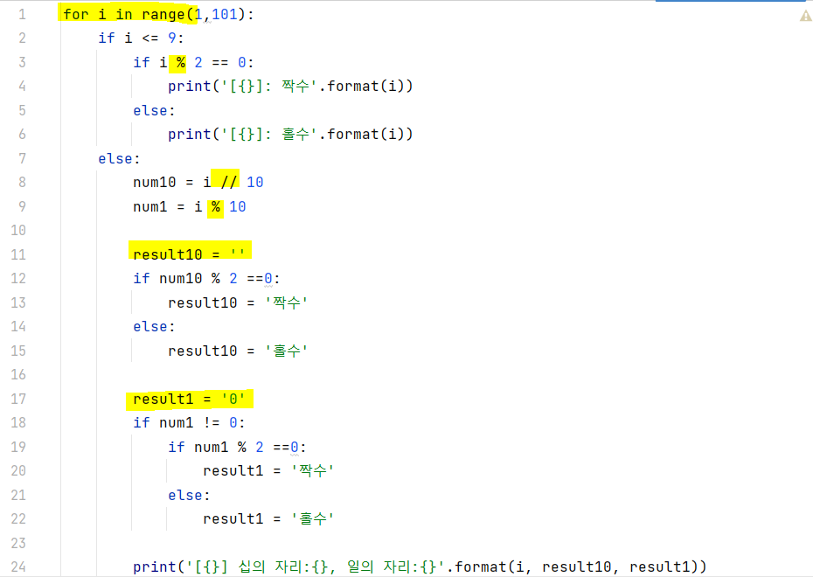Select the print statement on line 4

click(x=290, y=86)
